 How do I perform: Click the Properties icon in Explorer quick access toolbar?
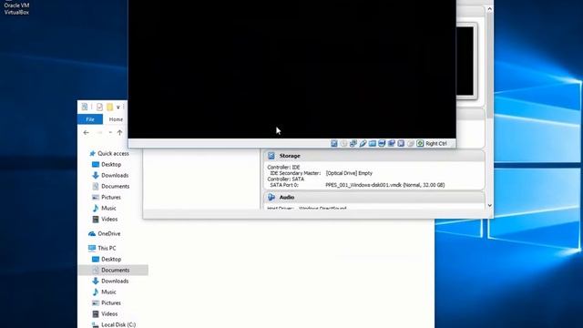(85, 108)
